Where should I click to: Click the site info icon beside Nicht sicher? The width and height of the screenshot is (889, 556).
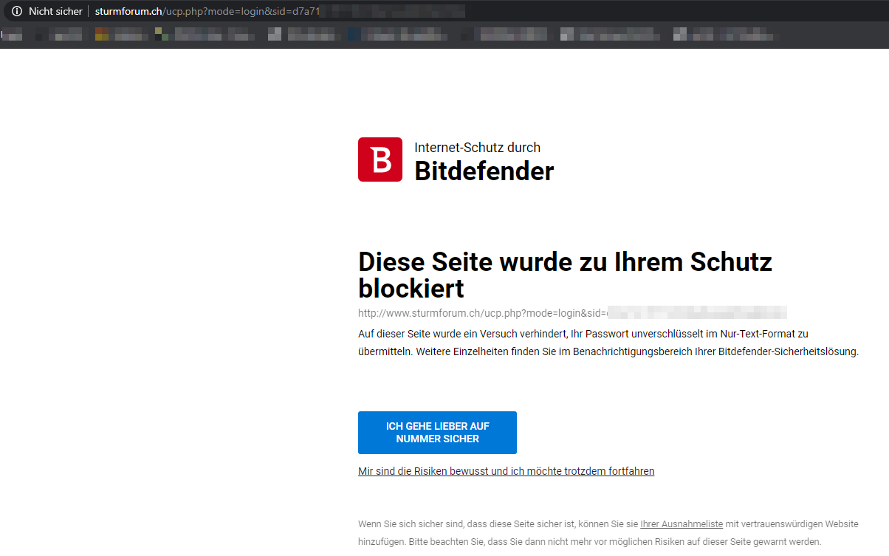17,11
